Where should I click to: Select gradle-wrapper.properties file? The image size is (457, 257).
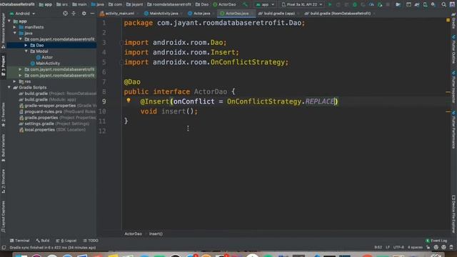(x=50, y=106)
